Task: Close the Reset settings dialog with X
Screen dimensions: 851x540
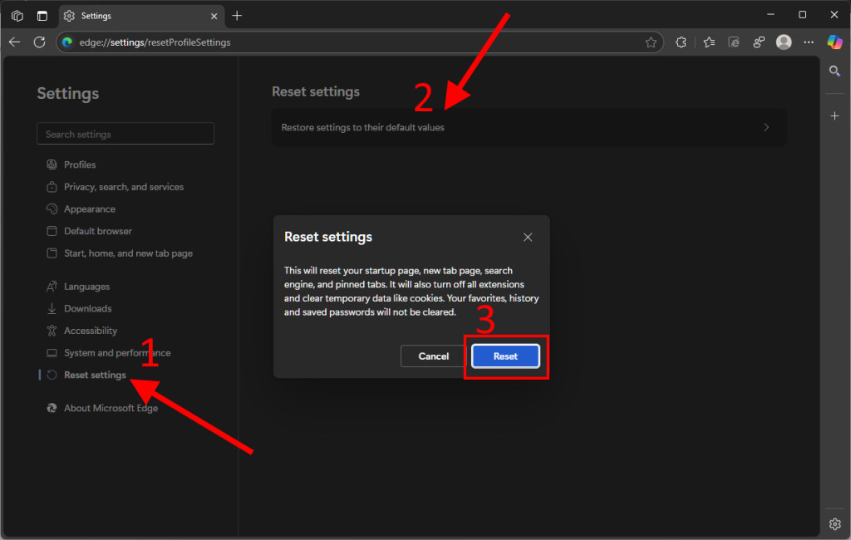Action: point(528,238)
